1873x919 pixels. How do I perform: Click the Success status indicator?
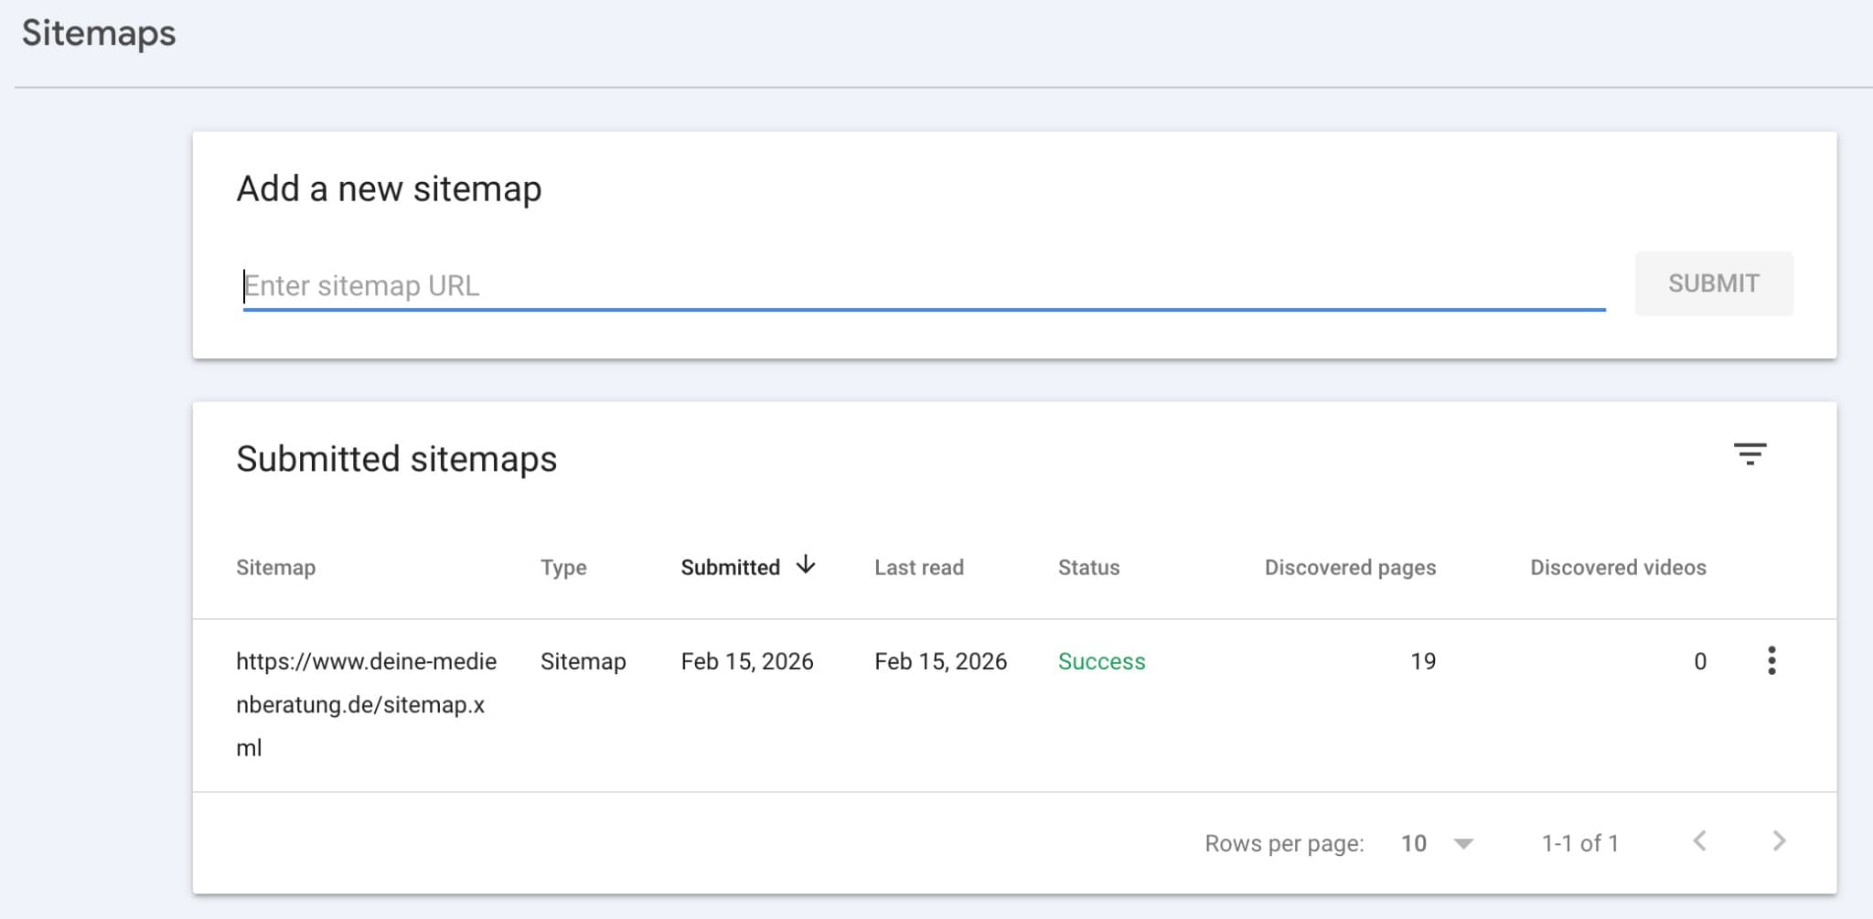point(1101,660)
